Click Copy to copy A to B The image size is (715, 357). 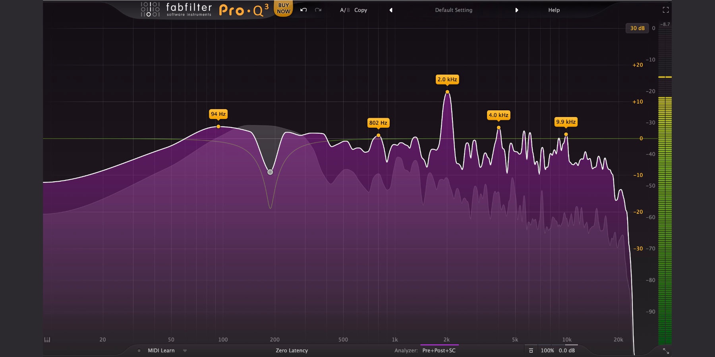[361, 10]
